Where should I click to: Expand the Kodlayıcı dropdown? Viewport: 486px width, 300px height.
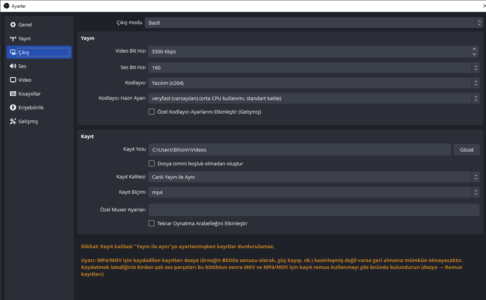[x=314, y=83]
